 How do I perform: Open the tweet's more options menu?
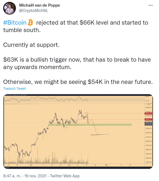[150, 5]
